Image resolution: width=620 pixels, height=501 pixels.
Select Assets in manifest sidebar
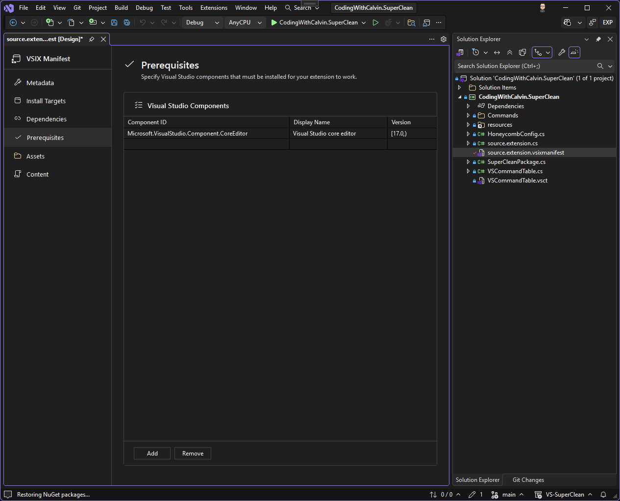pos(58,156)
